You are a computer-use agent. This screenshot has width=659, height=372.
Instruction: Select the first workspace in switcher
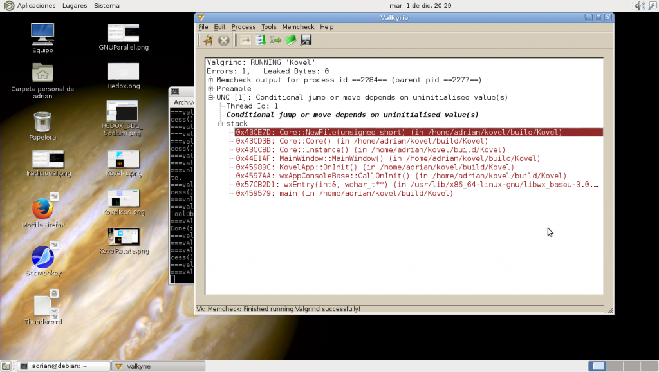(597, 366)
